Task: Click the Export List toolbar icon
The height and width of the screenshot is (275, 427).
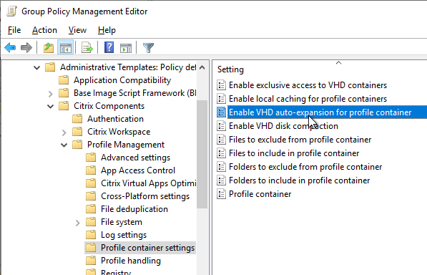Action: (87, 48)
